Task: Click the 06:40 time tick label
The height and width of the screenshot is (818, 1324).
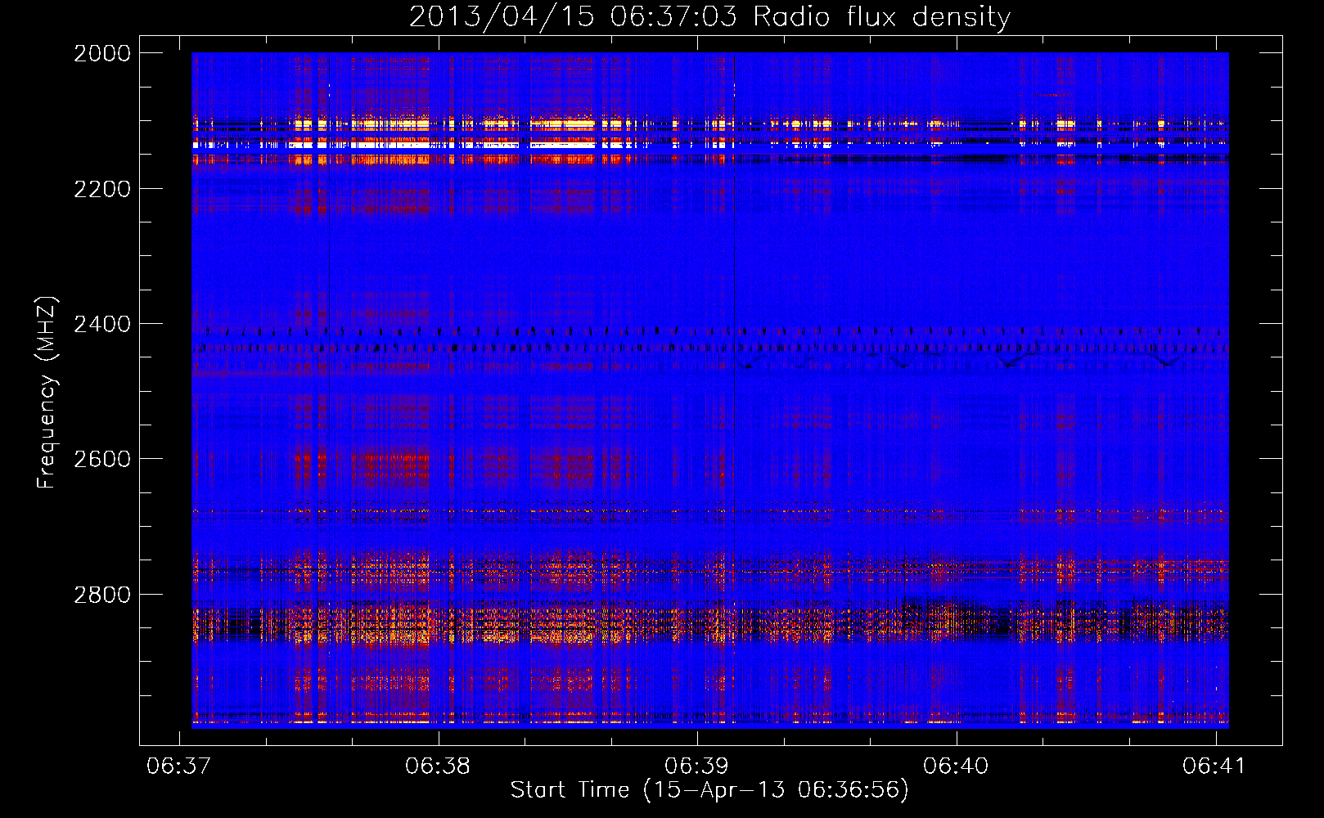Action: coord(956,766)
